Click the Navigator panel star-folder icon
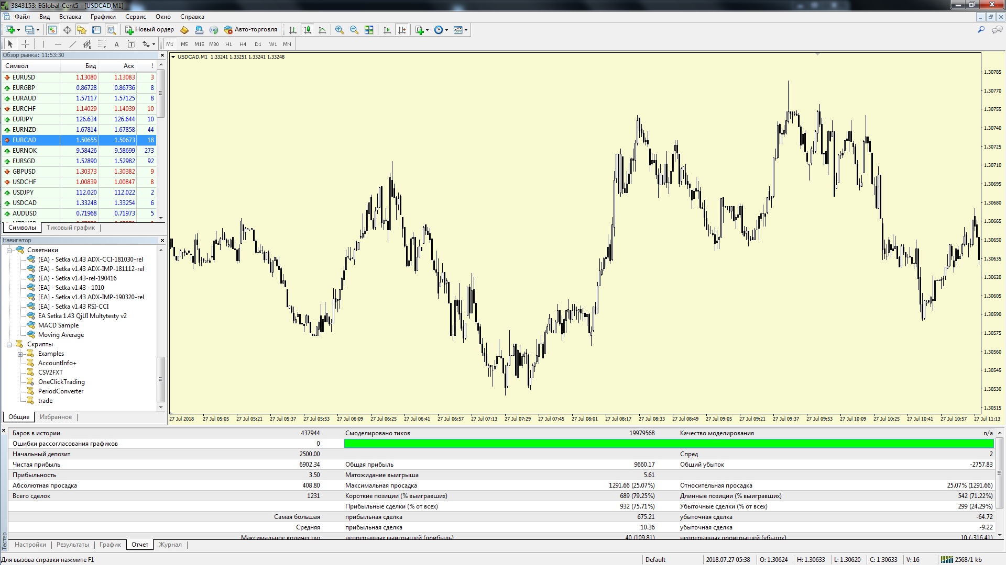Viewport: 1006px width, 565px height. (82, 30)
